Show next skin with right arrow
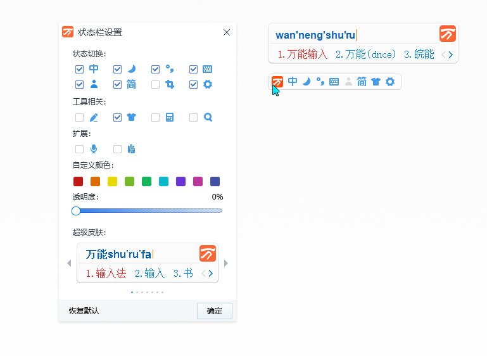This screenshot has height=356, width=487. (x=226, y=263)
